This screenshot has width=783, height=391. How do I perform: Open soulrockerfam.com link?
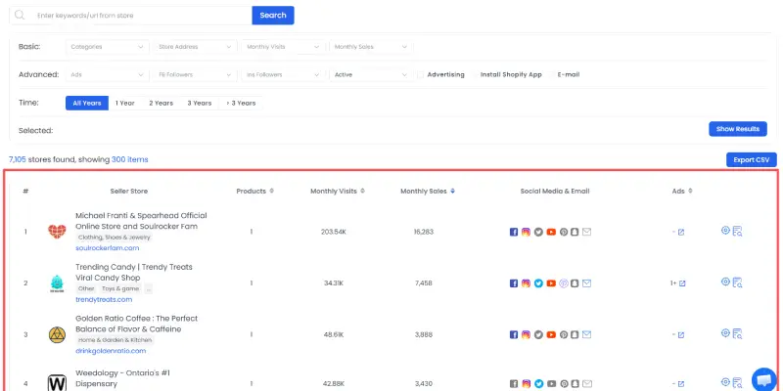(108, 248)
